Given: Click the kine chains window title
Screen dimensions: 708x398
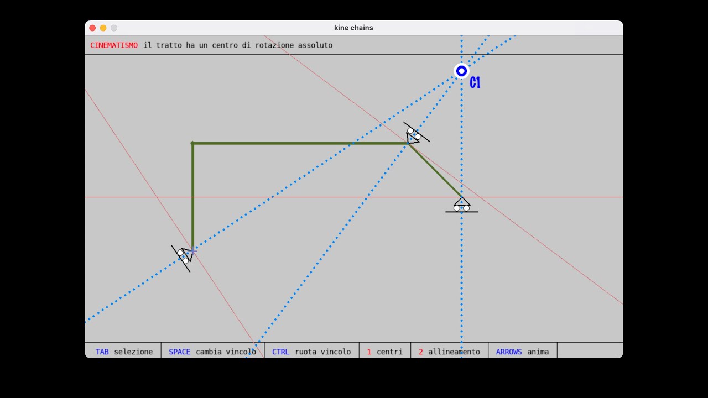Looking at the screenshot, I should point(353,28).
